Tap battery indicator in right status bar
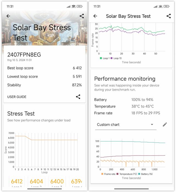The width and height of the screenshot is (176, 192). coord(166,6)
